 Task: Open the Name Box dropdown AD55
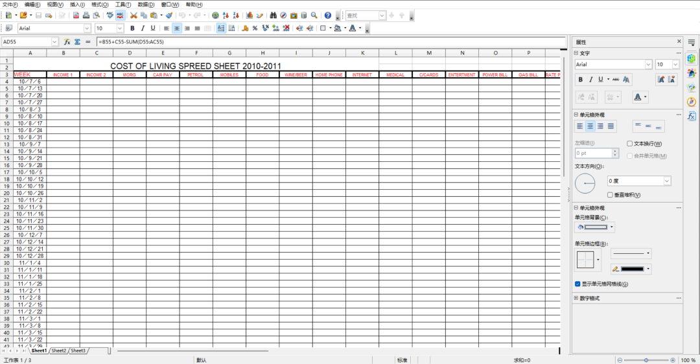(x=54, y=42)
